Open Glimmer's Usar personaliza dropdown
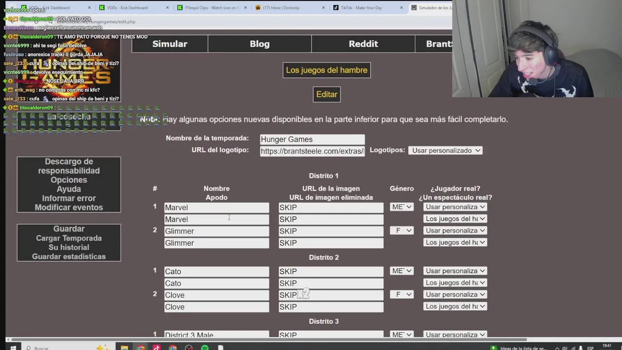This screenshot has height=350, width=622. point(455,230)
